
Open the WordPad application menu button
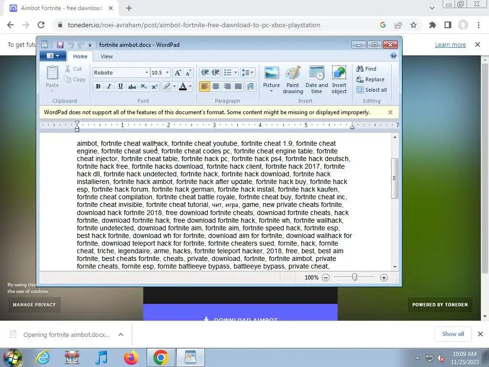[53, 56]
